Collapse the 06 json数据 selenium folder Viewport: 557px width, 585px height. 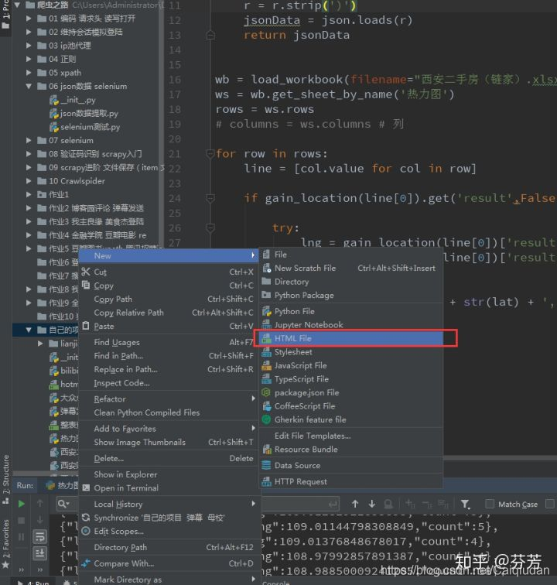point(29,86)
